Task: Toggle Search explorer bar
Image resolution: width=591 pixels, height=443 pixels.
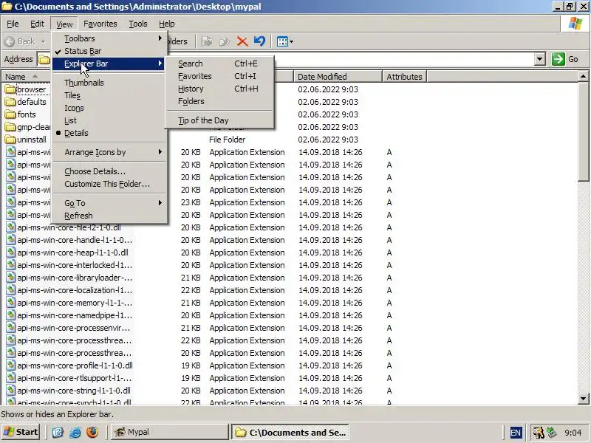Action: click(219, 63)
